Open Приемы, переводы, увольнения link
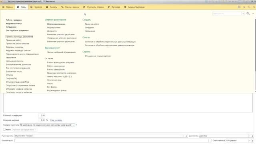This screenshot has width=256, height=144. coord(19,36)
